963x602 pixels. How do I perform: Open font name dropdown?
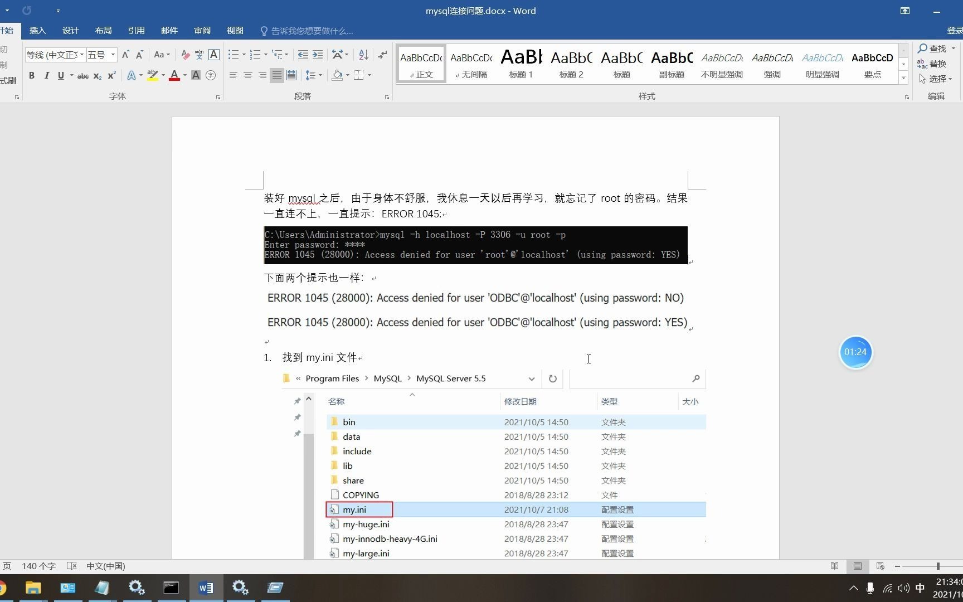82,55
